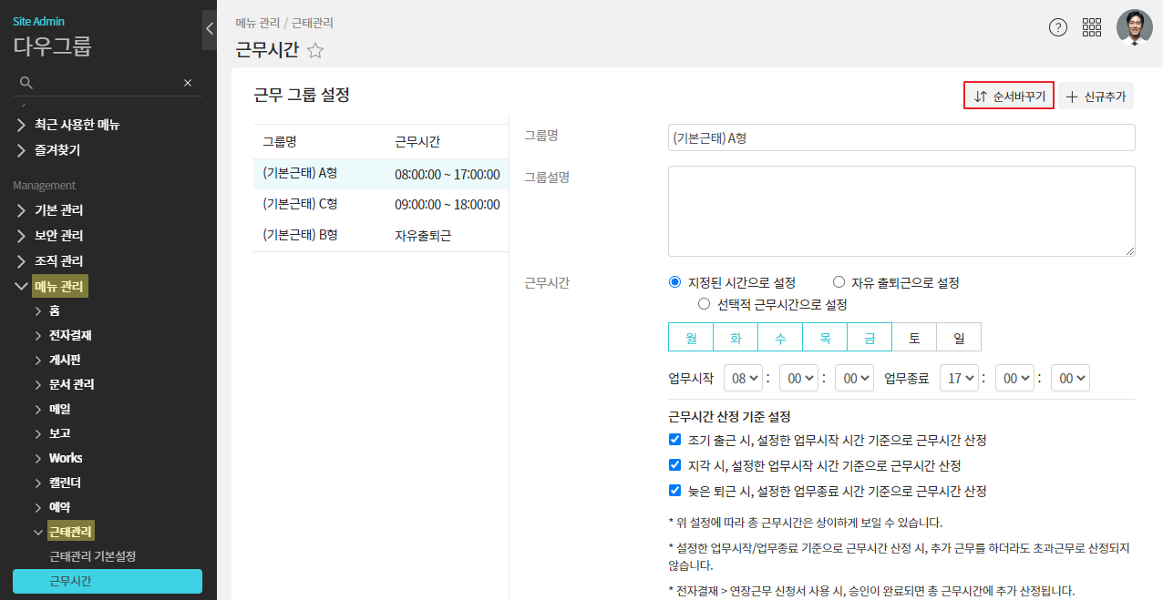Add 근무시간 page to favorites star
Image resolution: width=1163 pixels, height=600 pixels.
point(315,51)
